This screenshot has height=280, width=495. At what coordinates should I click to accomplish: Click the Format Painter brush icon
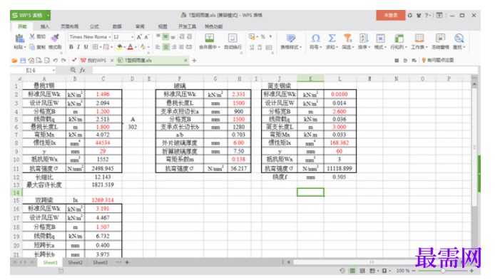pyautogui.click(x=55, y=38)
